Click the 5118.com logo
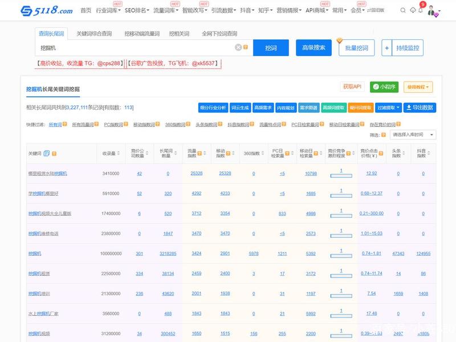Viewport: 456px width, 342px height. tap(47, 10)
